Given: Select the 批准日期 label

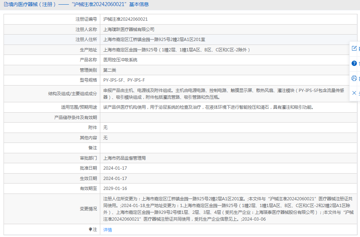Looking at the screenshot, I should click(x=88, y=168).
